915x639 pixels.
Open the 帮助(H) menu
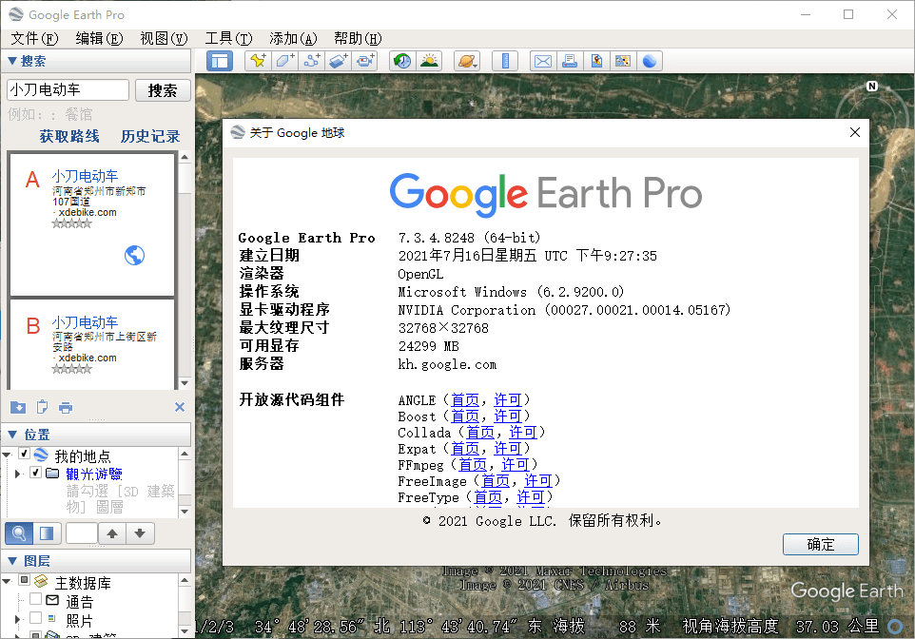358,39
